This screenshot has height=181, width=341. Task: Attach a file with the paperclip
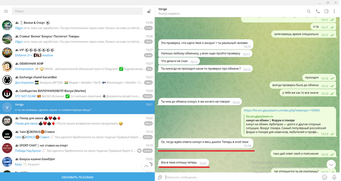(x=160, y=177)
